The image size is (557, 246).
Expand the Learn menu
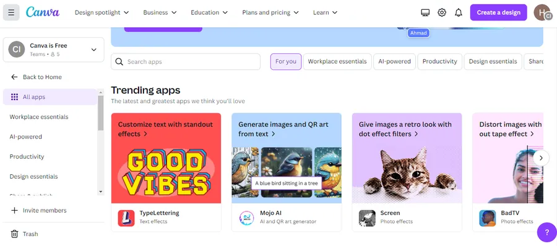[325, 12]
